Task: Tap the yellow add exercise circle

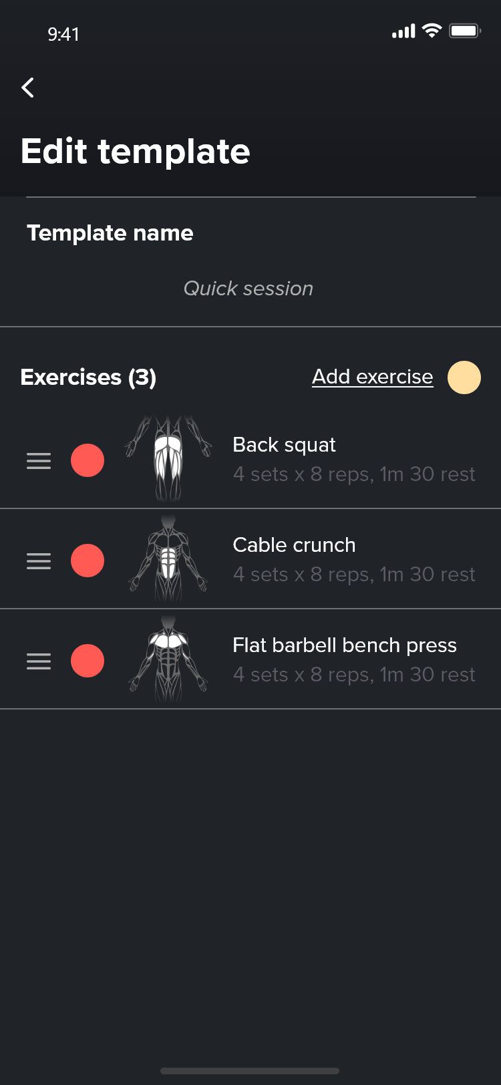Action: point(464,377)
